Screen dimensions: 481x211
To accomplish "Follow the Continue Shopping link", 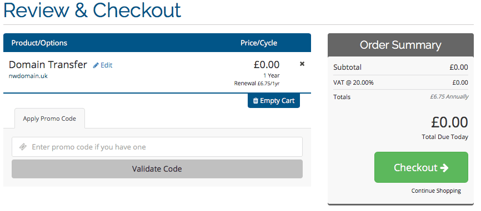I will pyautogui.click(x=436, y=191).
